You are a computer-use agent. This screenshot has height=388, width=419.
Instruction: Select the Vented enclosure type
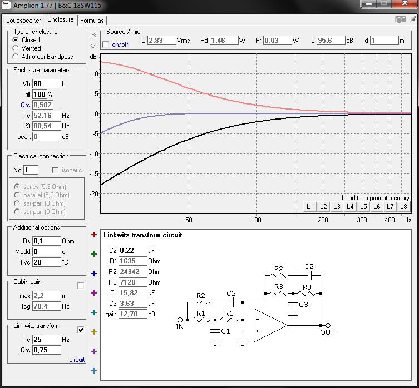[x=27, y=48]
